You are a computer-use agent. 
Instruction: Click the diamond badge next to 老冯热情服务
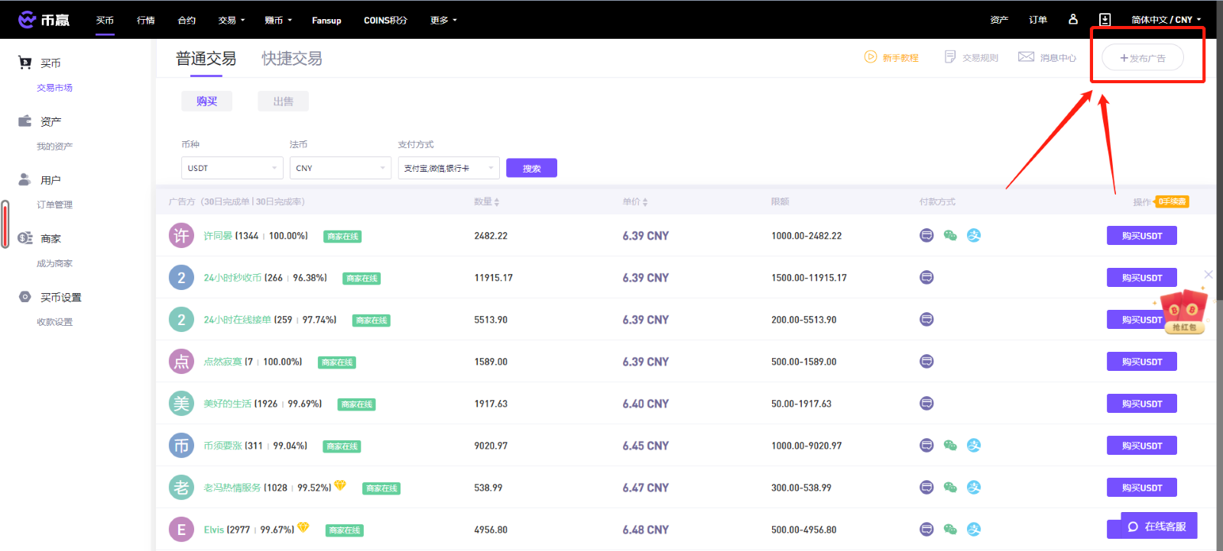(340, 485)
